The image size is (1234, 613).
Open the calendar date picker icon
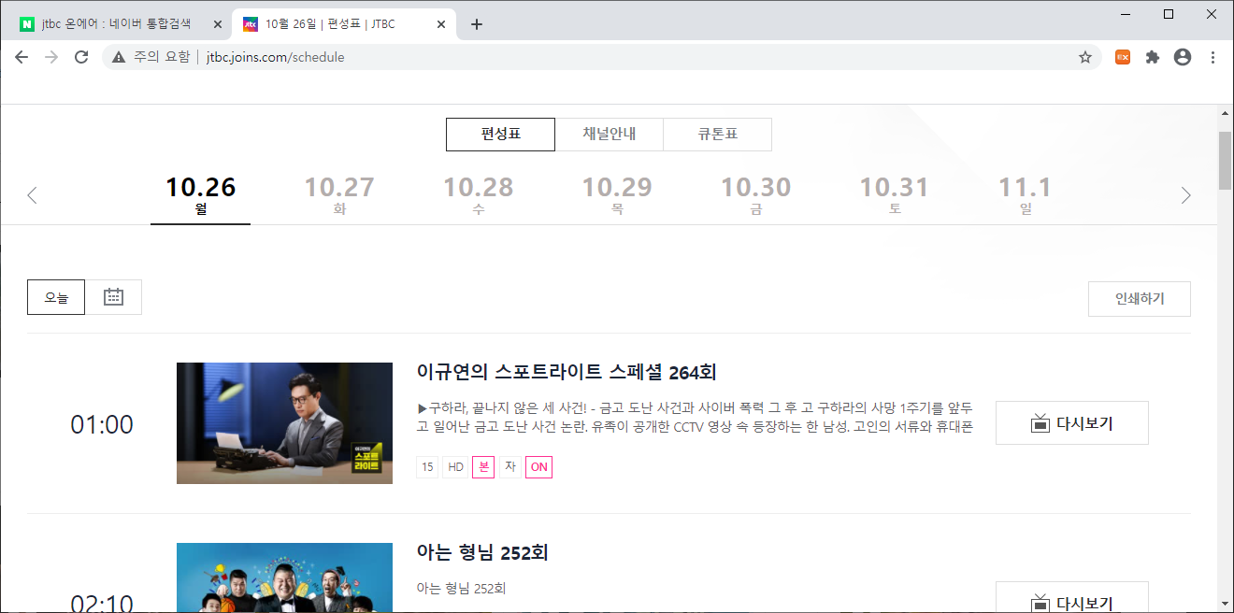click(x=113, y=297)
